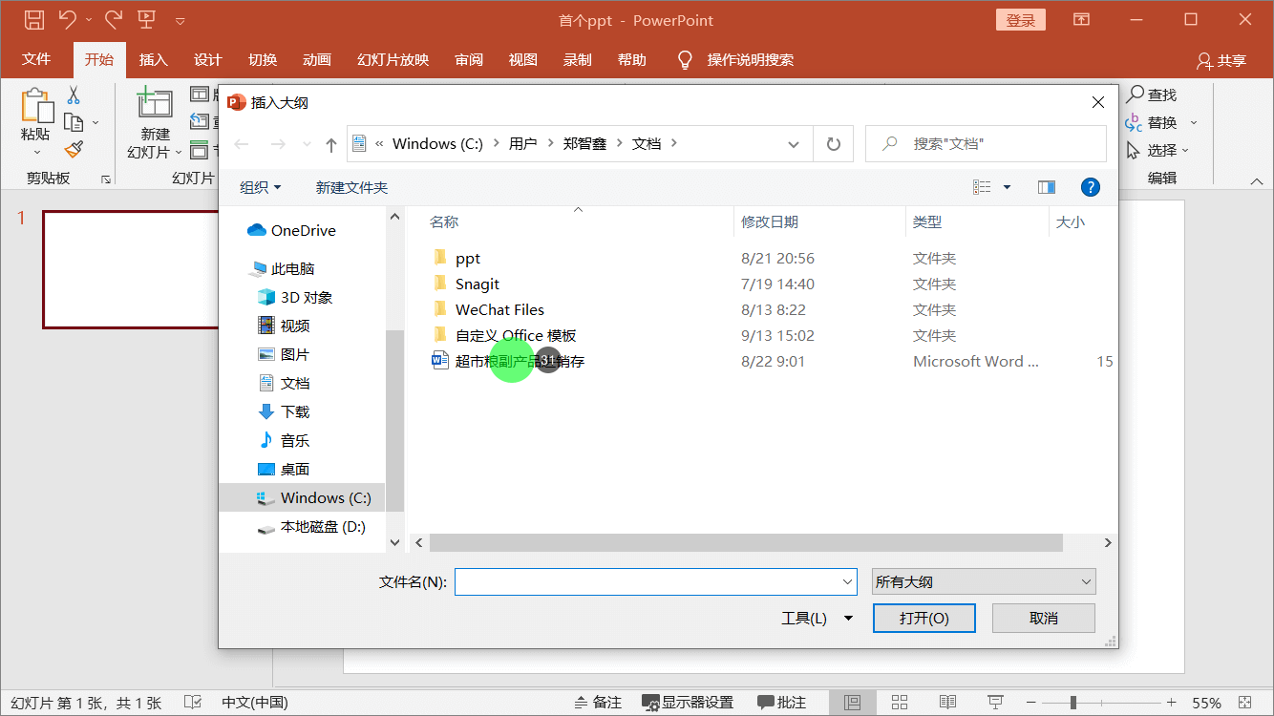The height and width of the screenshot is (716, 1274).
Task: Open the Select dropdown in Editing group
Action: tap(1158, 150)
